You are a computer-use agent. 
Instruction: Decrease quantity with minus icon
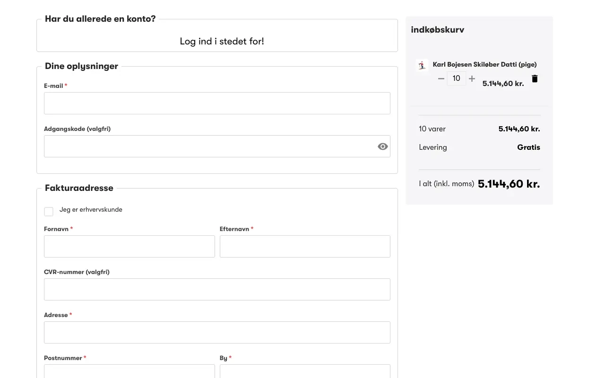point(441,79)
